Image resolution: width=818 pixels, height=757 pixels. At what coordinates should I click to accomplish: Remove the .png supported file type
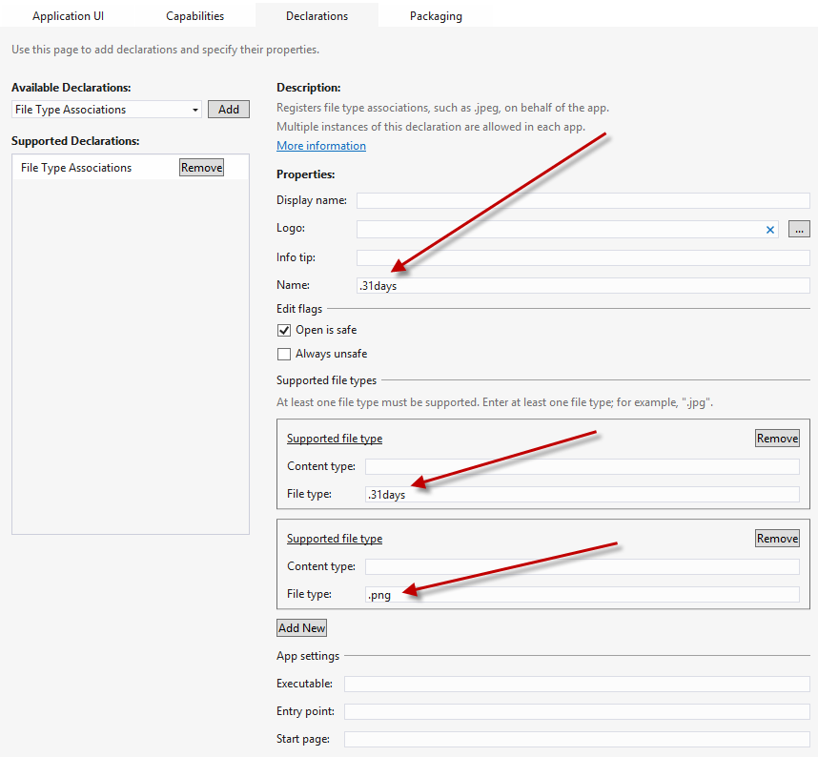(777, 539)
